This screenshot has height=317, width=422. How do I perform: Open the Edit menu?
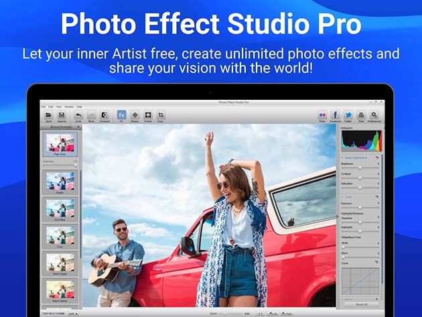[x=51, y=107]
